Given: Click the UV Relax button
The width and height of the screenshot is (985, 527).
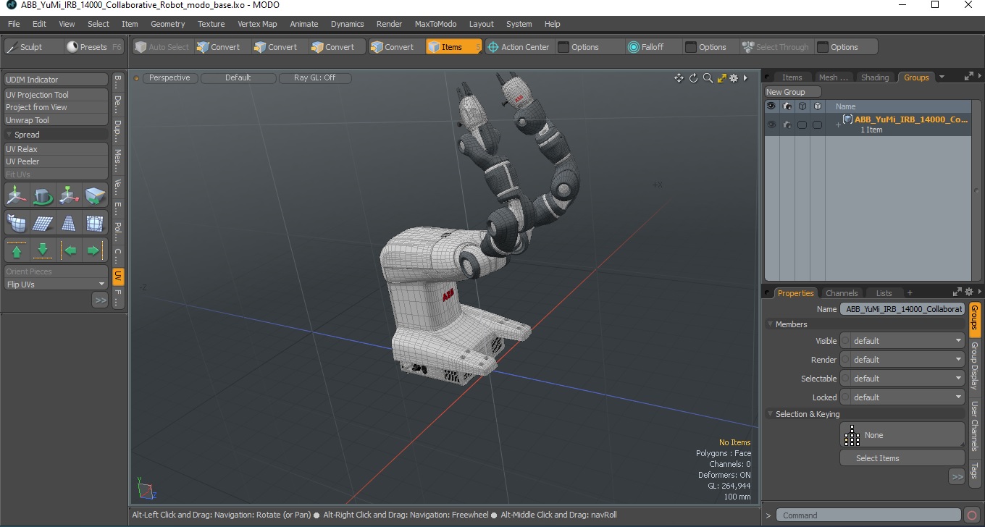Looking at the screenshot, I should (56, 149).
